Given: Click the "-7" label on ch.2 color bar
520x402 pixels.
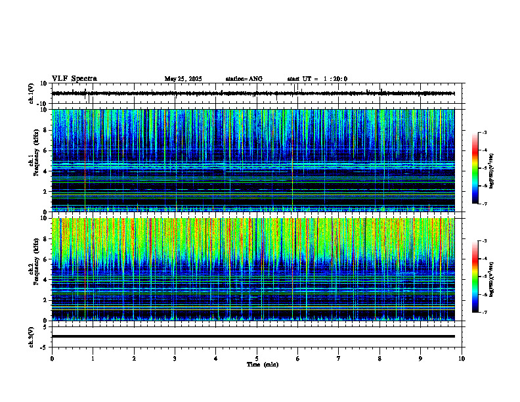Looking at the screenshot, I should (484, 313).
